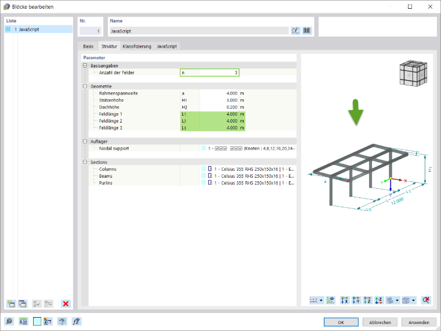Screen dimensions: 441x331
Task: Duplicate the selected block
Action: point(23,303)
